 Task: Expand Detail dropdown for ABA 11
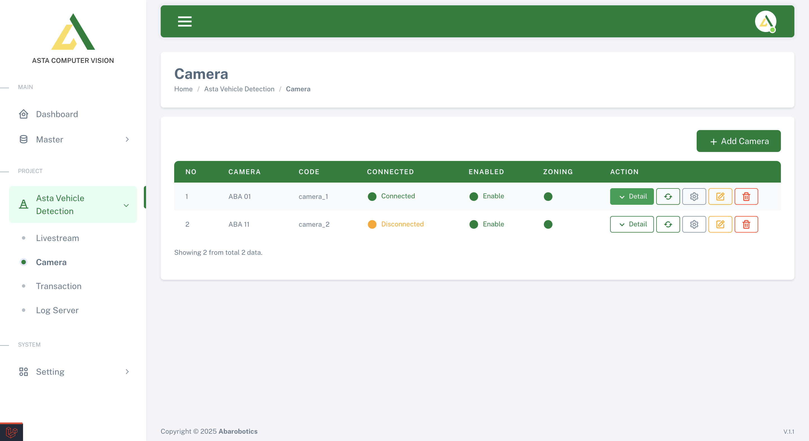click(x=632, y=224)
